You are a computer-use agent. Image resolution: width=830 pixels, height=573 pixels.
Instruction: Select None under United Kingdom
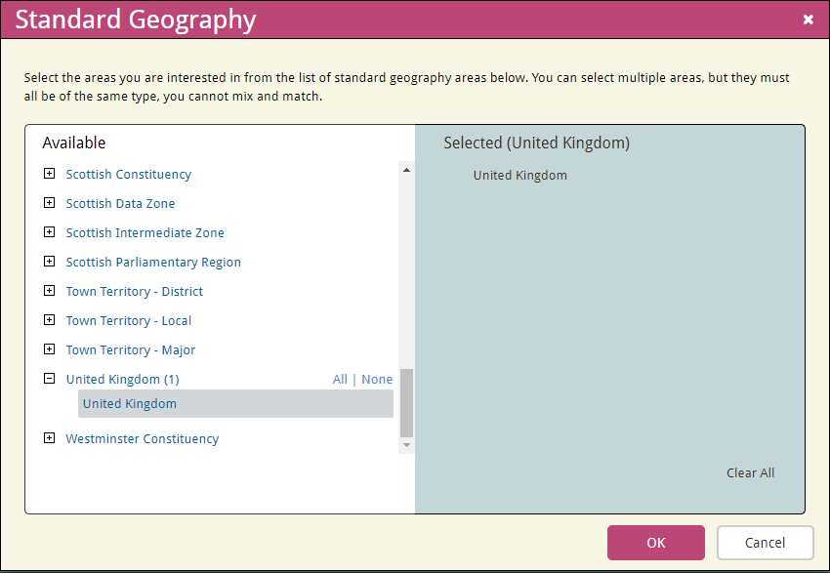(377, 380)
